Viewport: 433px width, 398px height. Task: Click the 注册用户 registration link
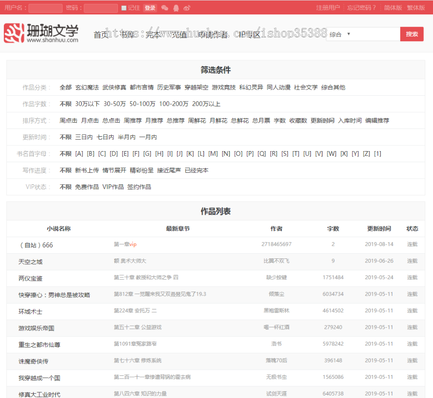328,8
